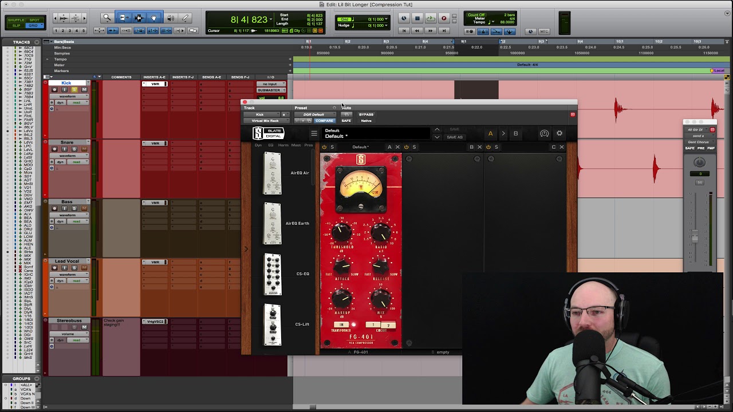Copy A to B arrow button

[x=503, y=134]
